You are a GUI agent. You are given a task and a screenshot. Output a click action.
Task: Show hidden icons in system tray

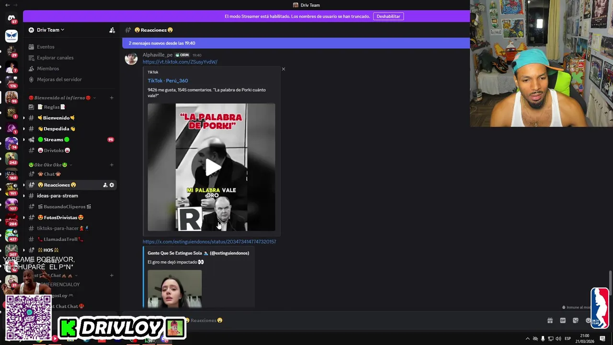[528, 339]
